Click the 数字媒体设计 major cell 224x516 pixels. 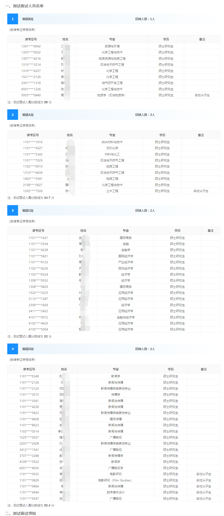pyautogui.click(x=116, y=492)
